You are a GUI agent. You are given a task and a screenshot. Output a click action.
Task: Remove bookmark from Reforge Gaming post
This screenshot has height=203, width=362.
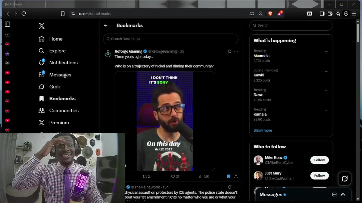tap(229, 176)
